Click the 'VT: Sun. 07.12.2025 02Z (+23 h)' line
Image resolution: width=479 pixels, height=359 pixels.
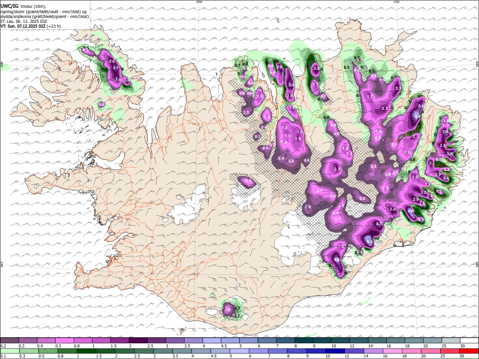(x=31, y=26)
